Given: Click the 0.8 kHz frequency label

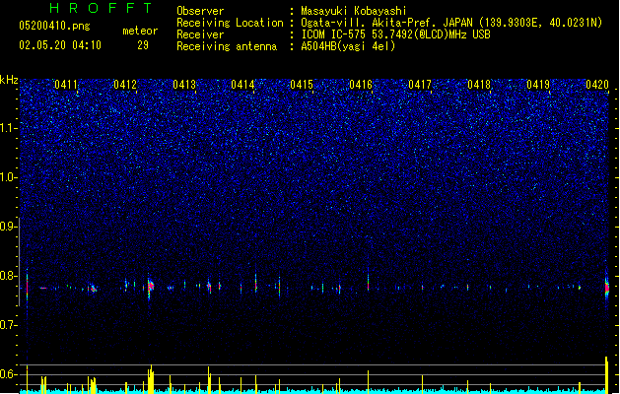Looking at the screenshot, I should (x=8, y=276).
